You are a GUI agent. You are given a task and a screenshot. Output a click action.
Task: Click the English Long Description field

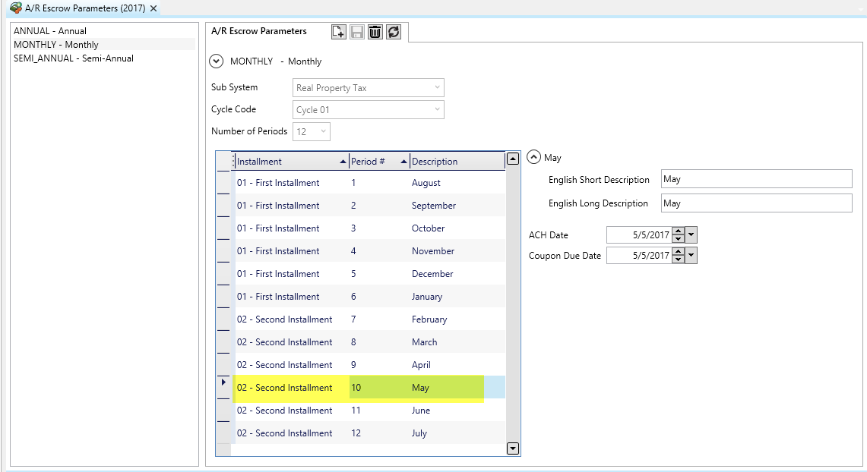click(x=756, y=203)
